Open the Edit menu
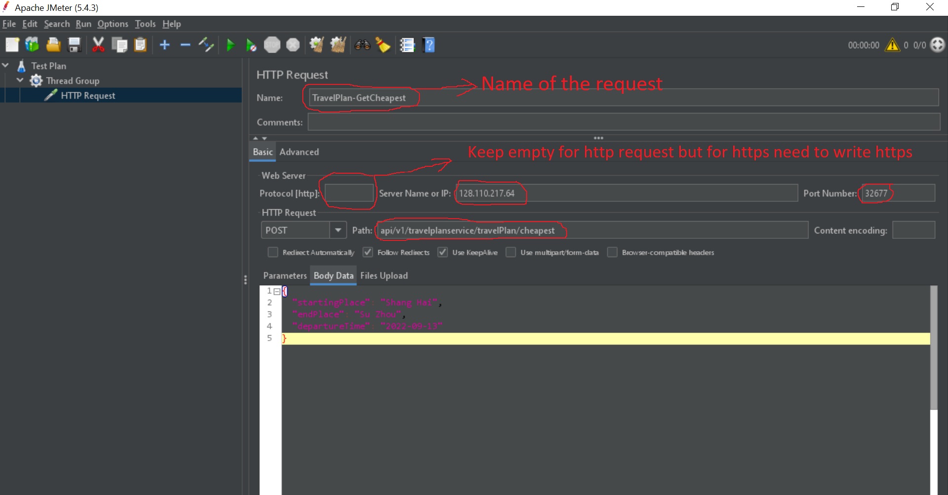948x495 pixels. tap(30, 24)
